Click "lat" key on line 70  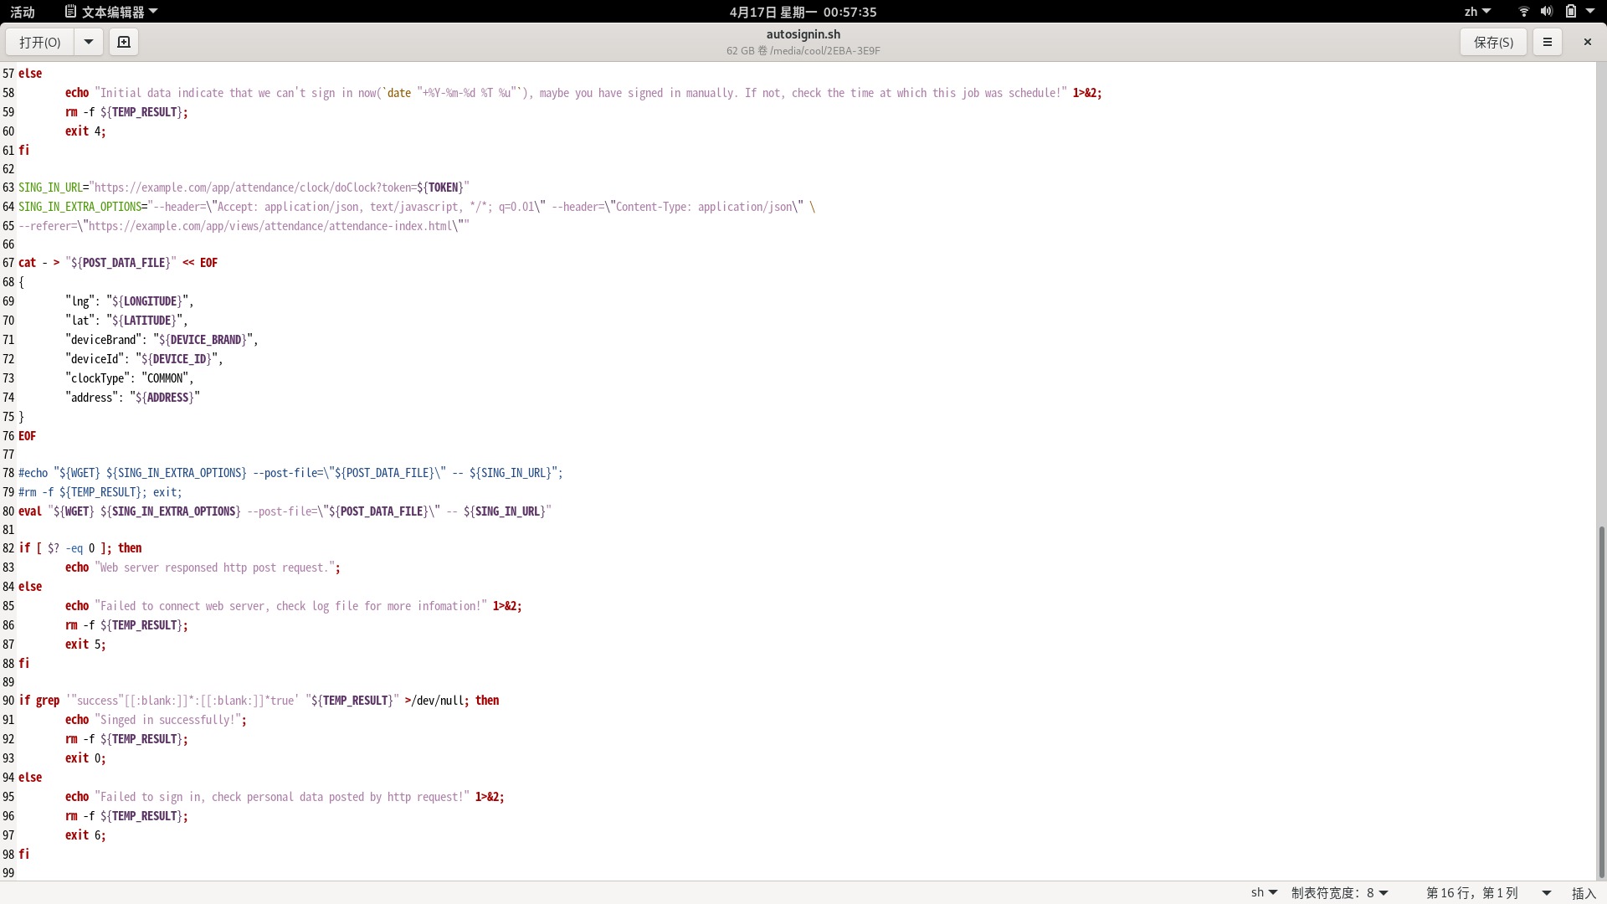tap(80, 321)
